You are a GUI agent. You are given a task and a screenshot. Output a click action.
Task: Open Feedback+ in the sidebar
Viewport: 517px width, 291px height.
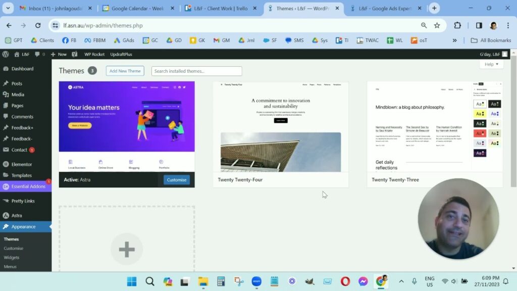[x=22, y=128]
